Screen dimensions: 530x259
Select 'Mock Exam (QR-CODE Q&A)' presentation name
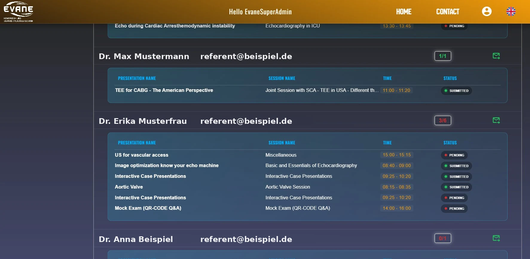pos(148,208)
